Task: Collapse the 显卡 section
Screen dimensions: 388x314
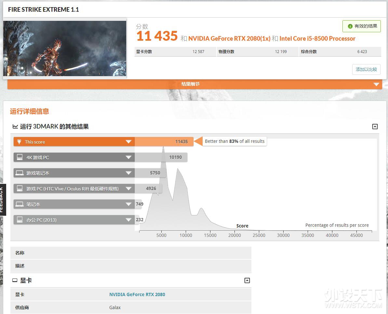Action: (x=247, y=280)
